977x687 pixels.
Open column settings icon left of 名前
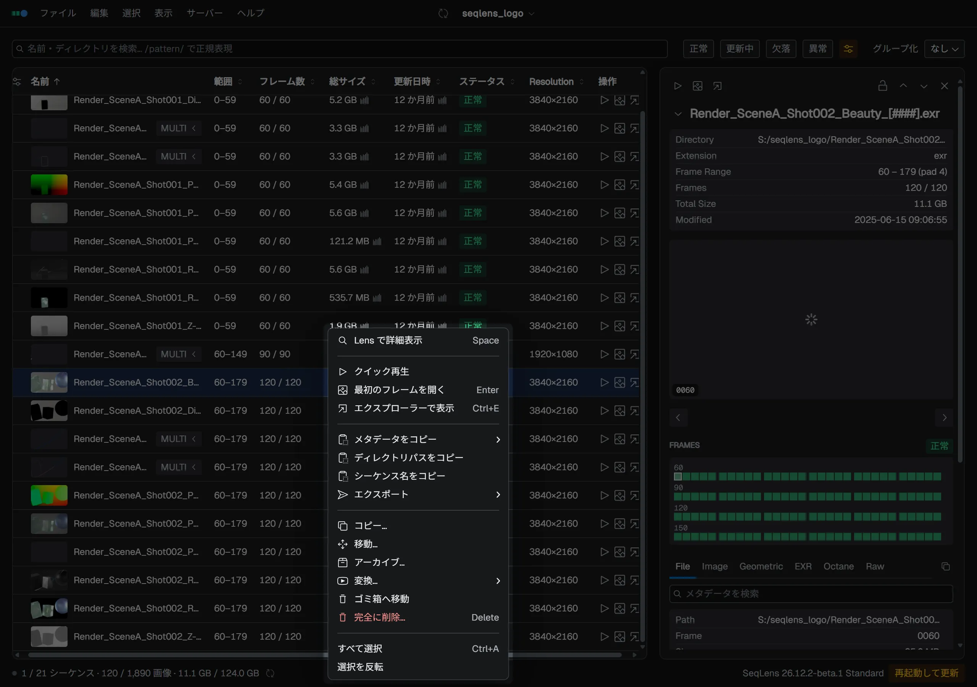coord(17,81)
